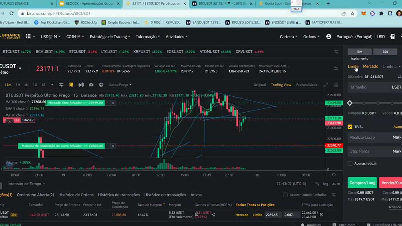
Task: Cancel the Mercado Stop Ativador order line
Action: point(113,103)
